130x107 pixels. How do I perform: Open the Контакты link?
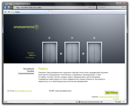click(31, 53)
